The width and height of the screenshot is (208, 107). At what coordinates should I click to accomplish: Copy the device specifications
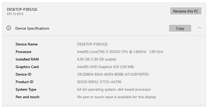click(x=180, y=28)
